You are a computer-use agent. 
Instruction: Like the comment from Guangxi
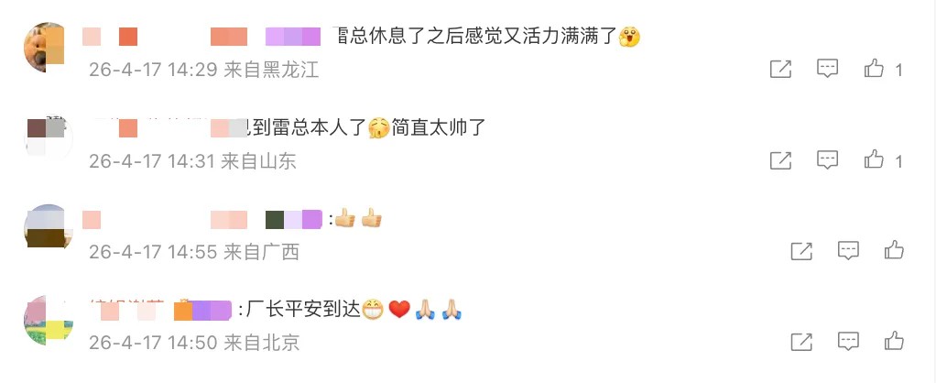point(894,250)
